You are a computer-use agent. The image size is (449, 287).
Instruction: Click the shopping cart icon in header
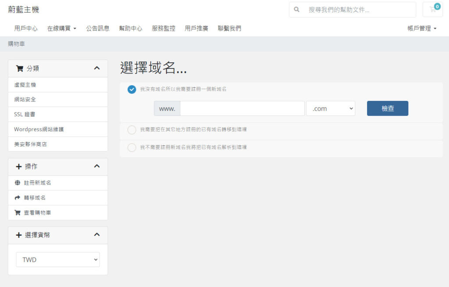[432, 10]
